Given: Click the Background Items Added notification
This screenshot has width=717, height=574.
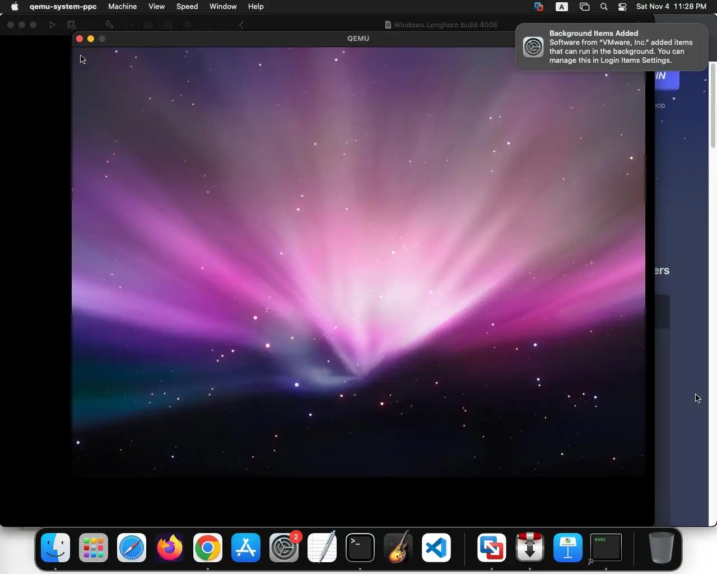Looking at the screenshot, I should tap(611, 47).
